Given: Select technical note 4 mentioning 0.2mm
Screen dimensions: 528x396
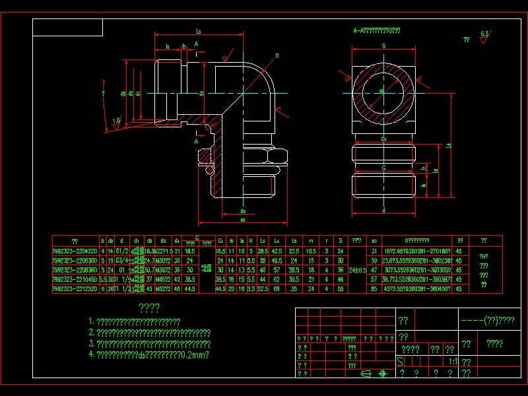Looking at the screenshot, I should pos(149,355).
